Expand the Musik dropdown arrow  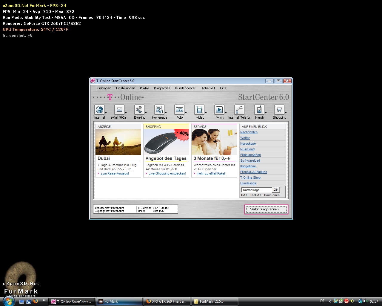click(226, 113)
